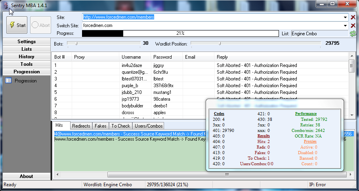The height and width of the screenshot is (191, 359).
Task: Expand the Switch Site dropdown
Action: click(346, 25)
